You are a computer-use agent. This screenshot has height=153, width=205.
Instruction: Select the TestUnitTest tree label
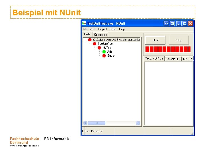106,44
